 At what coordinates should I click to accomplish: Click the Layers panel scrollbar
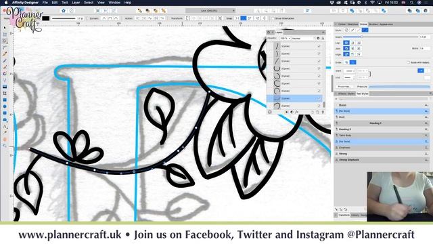(323, 104)
